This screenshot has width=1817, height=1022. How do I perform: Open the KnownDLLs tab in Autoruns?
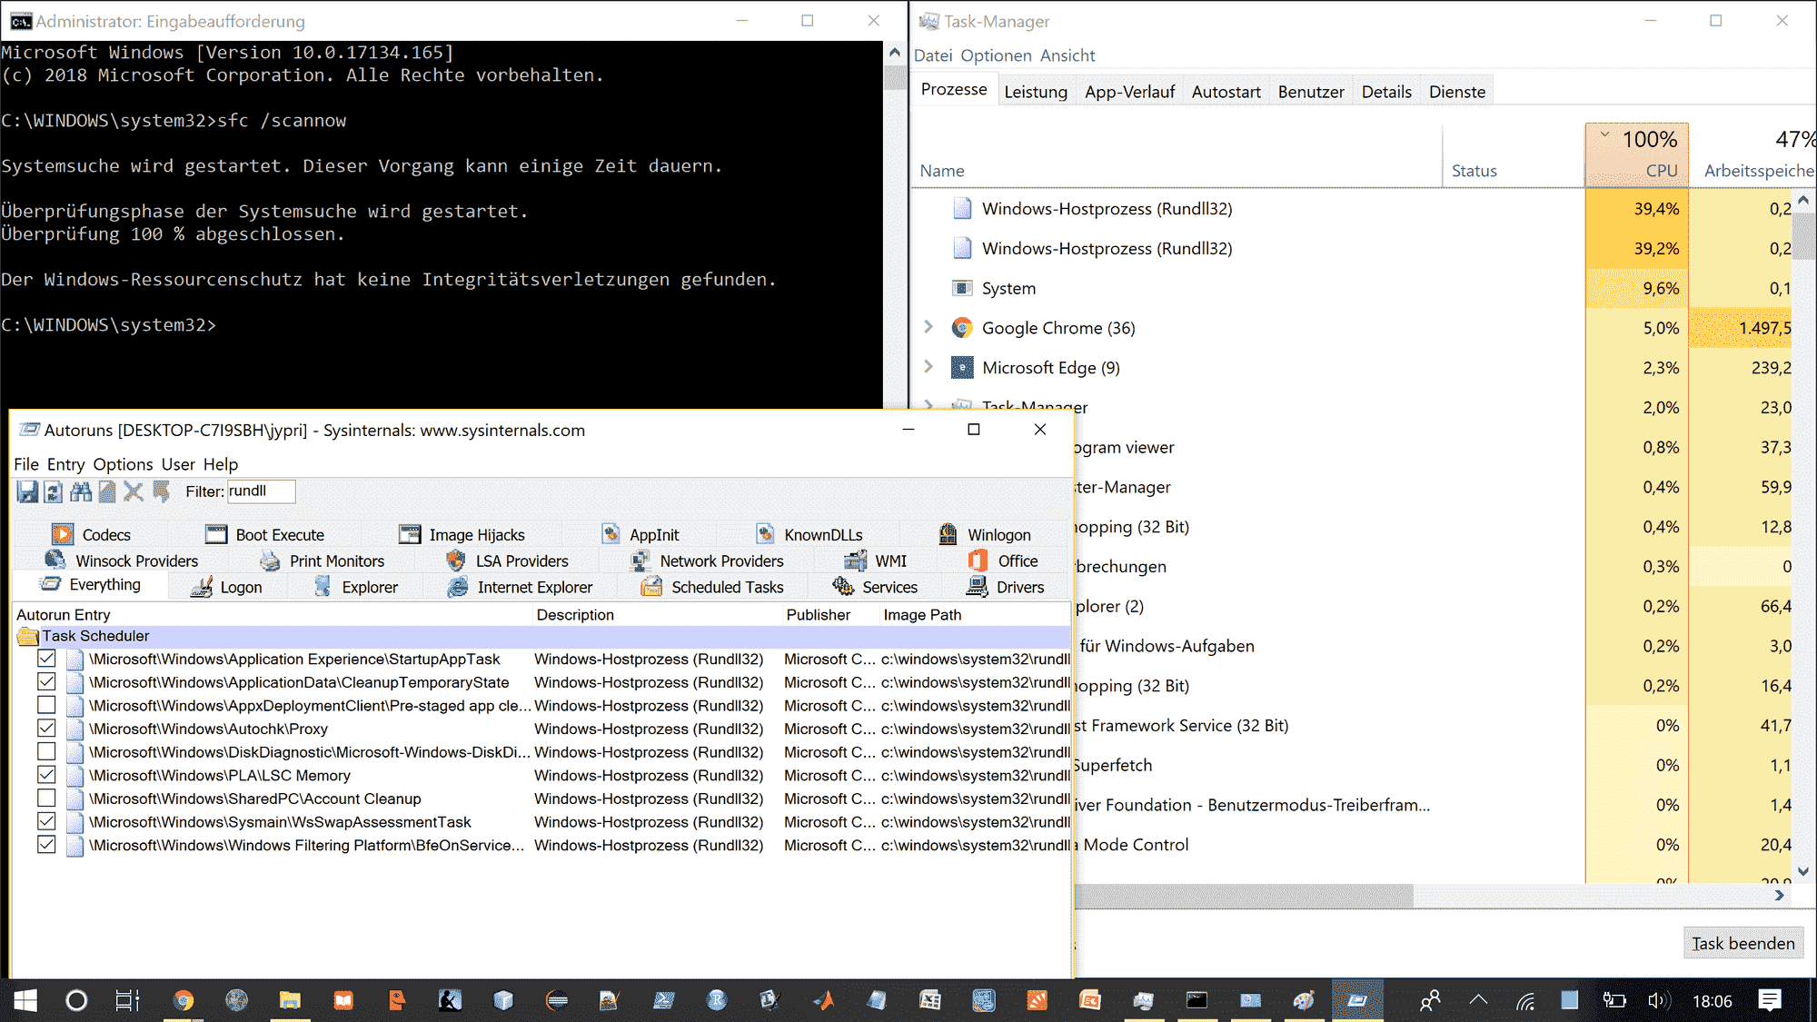tap(809, 534)
